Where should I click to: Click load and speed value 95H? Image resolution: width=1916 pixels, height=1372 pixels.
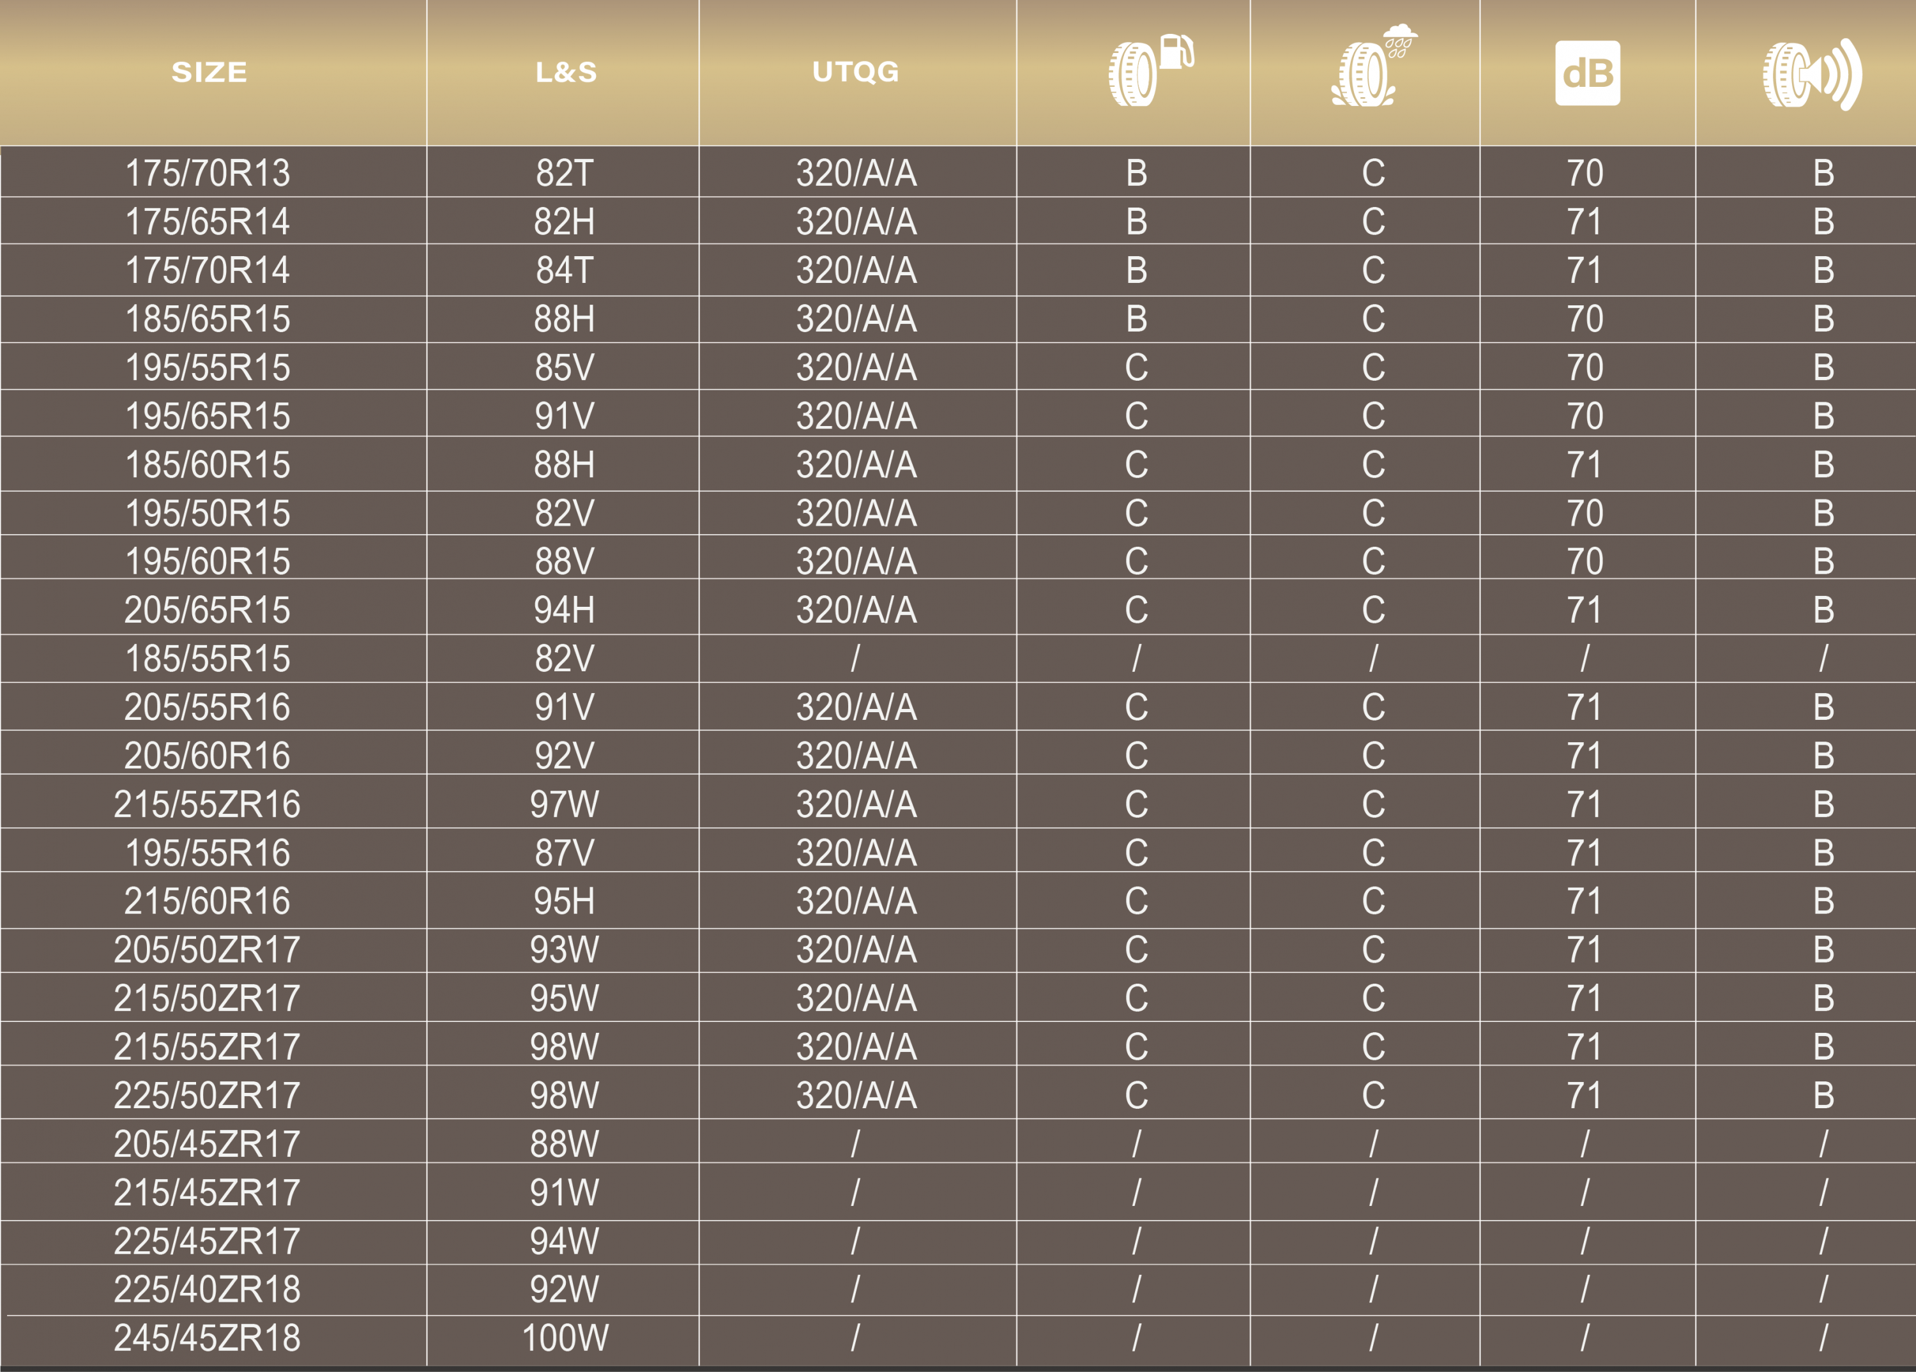click(565, 901)
